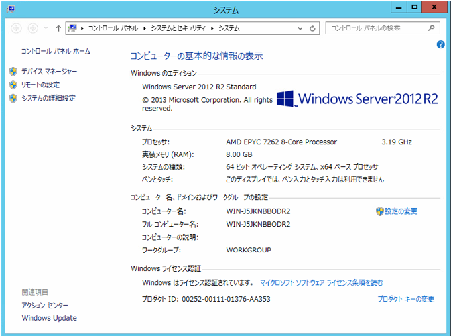Click the Forward navigation arrow
This screenshot has height=336, width=453.
pos(32,28)
